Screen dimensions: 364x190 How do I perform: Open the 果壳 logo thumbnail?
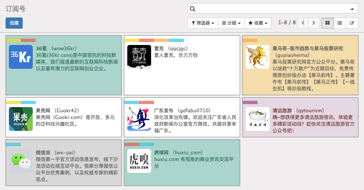21,119
